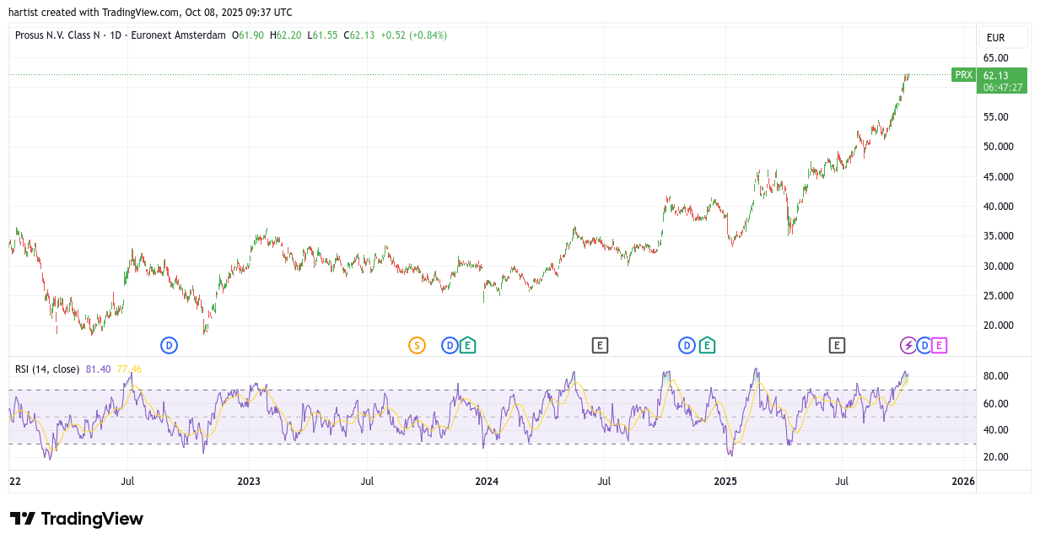The width and height of the screenshot is (1040, 544).
Task: Click the green PRX symbol label
Action: pyautogui.click(x=963, y=75)
